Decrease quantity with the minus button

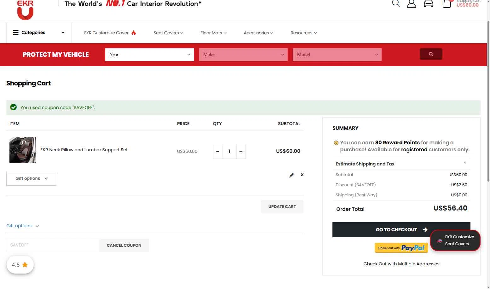coord(218,151)
